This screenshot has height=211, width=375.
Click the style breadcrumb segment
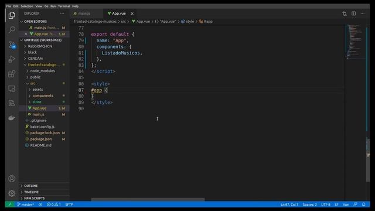(x=187, y=22)
